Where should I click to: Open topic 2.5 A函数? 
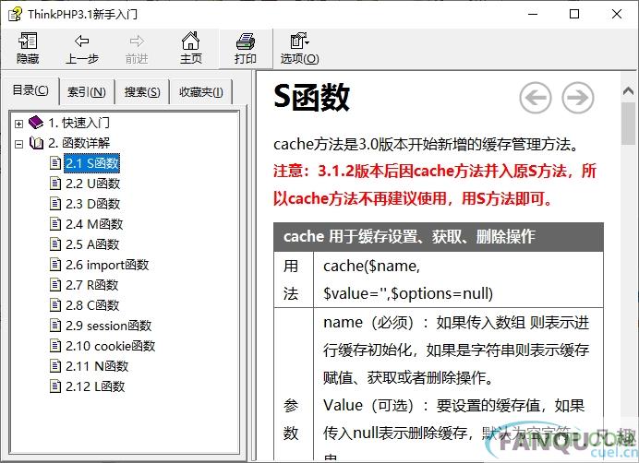point(92,244)
